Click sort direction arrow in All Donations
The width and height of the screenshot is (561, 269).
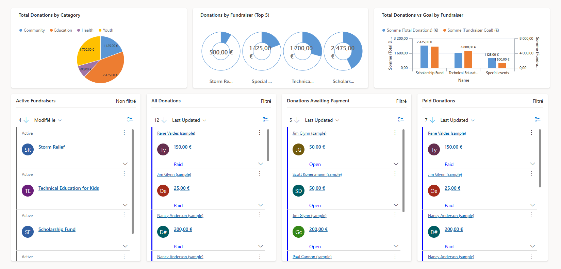pyautogui.click(x=164, y=120)
